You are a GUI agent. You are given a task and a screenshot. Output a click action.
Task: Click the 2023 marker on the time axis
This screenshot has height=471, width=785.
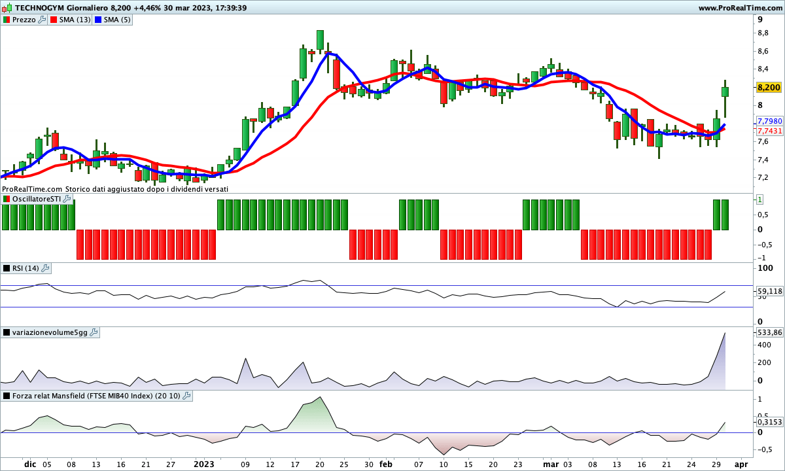(203, 464)
